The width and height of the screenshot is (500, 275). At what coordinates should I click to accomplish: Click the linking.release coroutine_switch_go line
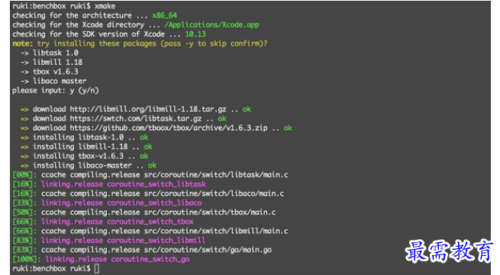pyautogui.click(x=101, y=259)
